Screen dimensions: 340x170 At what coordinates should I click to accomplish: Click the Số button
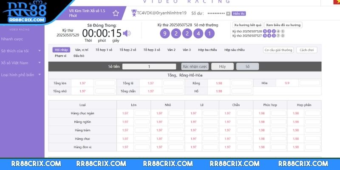(x=247, y=67)
